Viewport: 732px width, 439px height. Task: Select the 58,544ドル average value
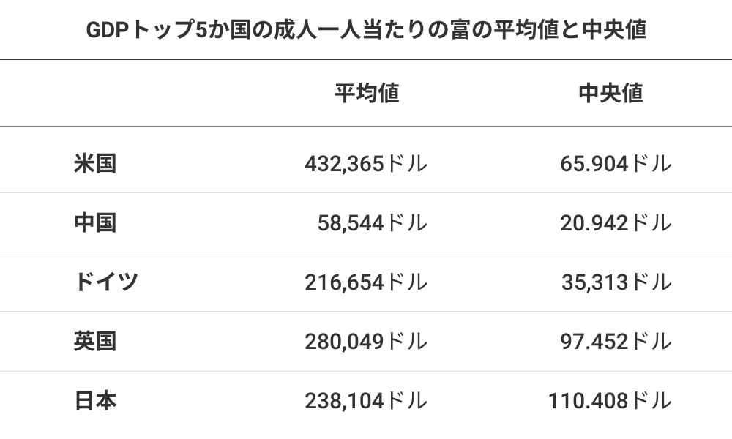tap(372, 222)
